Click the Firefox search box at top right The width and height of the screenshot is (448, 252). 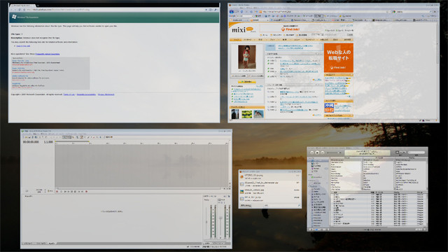click(413, 12)
